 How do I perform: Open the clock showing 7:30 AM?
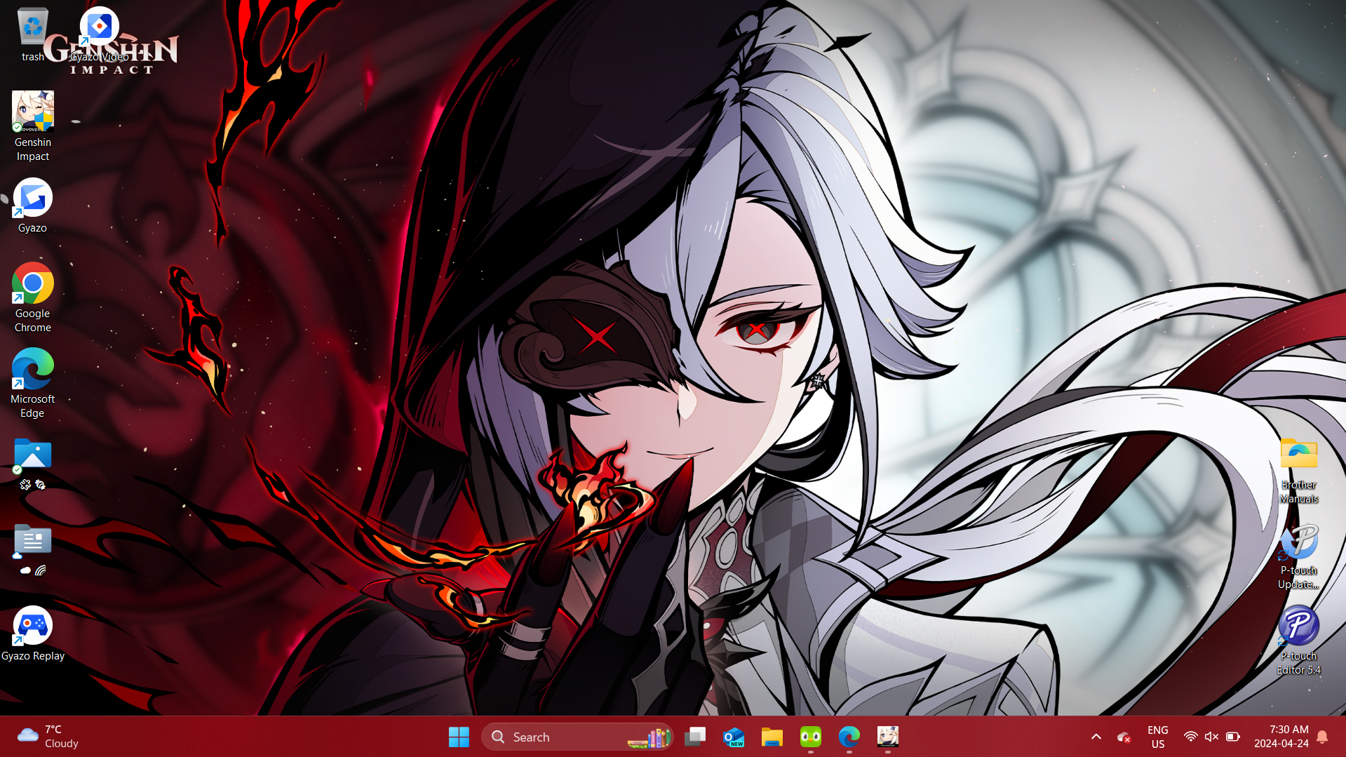[x=1281, y=737]
